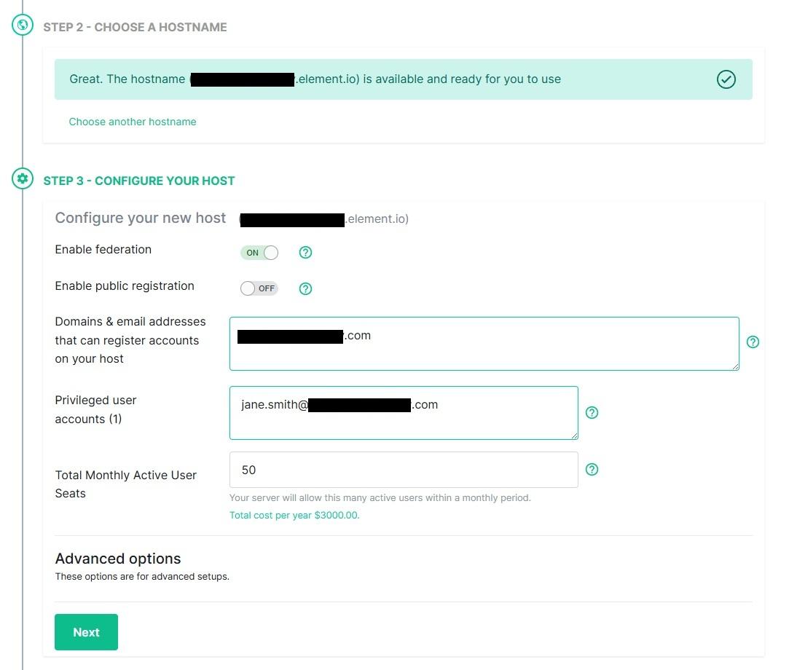Expand the Advanced options section

118,559
